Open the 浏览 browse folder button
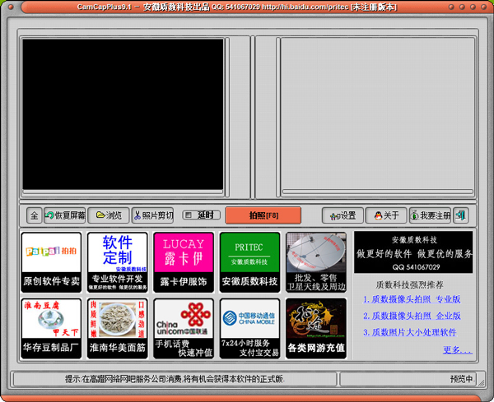This screenshot has width=494, height=402. [109, 215]
